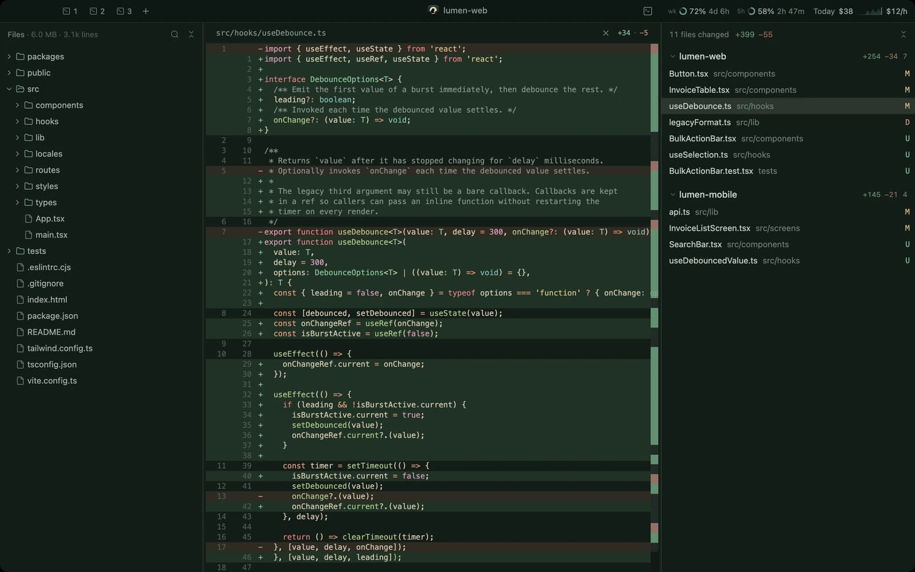
Task: Open BulkActionBar.tsx under src/components
Action: pyautogui.click(x=788, y=138)
